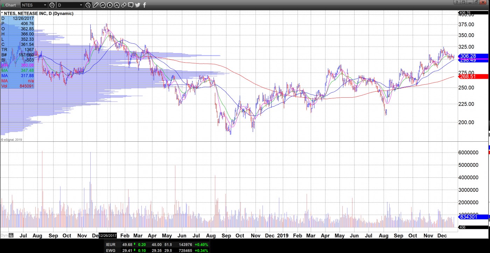The height and width of the screenshot is (253, 490).
Task: Open the chat comment bubble icon
Action: click(131, 5)
